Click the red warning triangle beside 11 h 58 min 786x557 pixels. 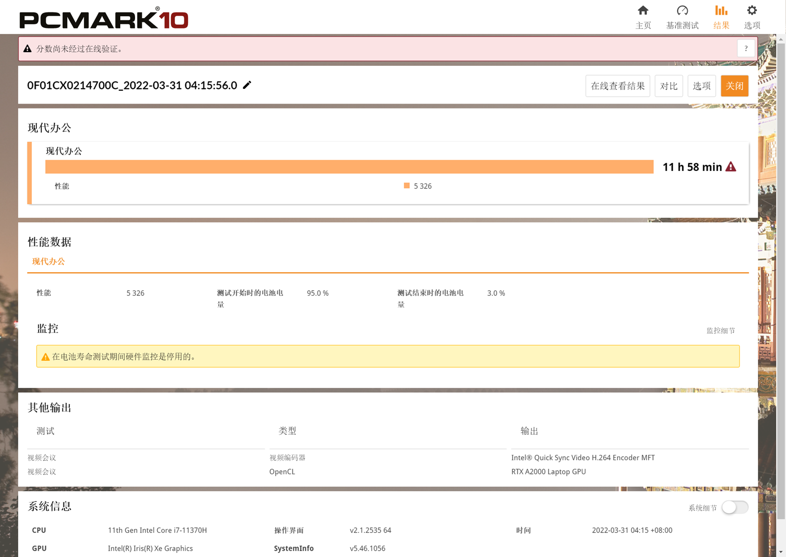tap(731, 167)
